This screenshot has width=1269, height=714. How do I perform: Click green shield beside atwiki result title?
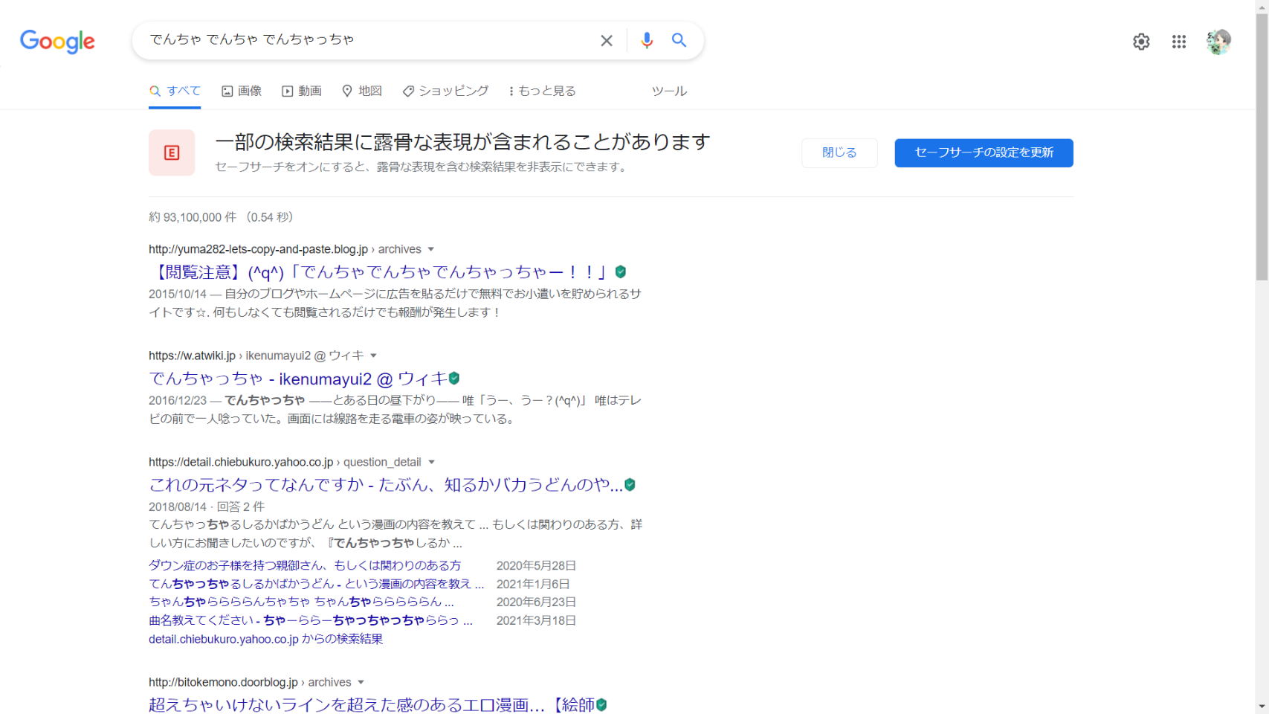[x=454, y=379]
